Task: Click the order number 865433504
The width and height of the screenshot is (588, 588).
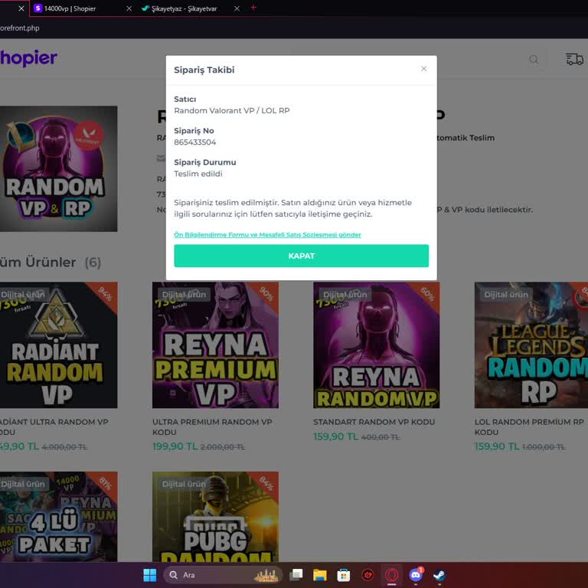Action: 195,142
